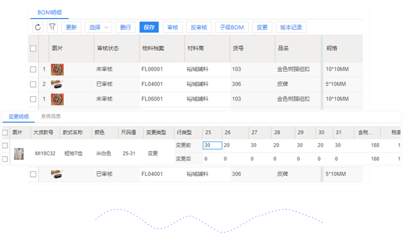
Task: Check the 变更后 row checkbox
Action: pyautogui.click(x=5, y=159)
